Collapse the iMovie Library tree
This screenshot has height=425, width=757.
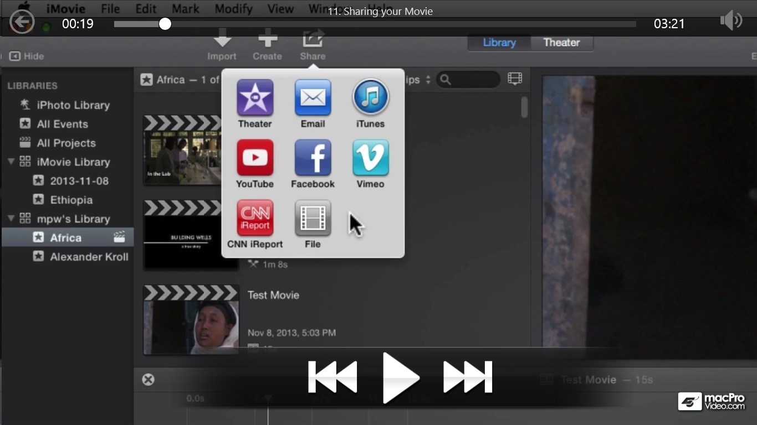[11, 162]
